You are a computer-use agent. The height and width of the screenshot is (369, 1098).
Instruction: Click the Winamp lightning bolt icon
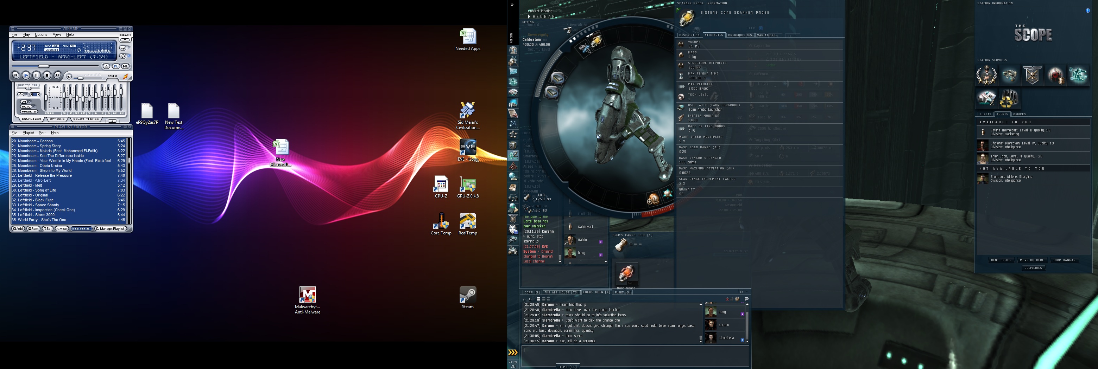(x=126, y=77)
